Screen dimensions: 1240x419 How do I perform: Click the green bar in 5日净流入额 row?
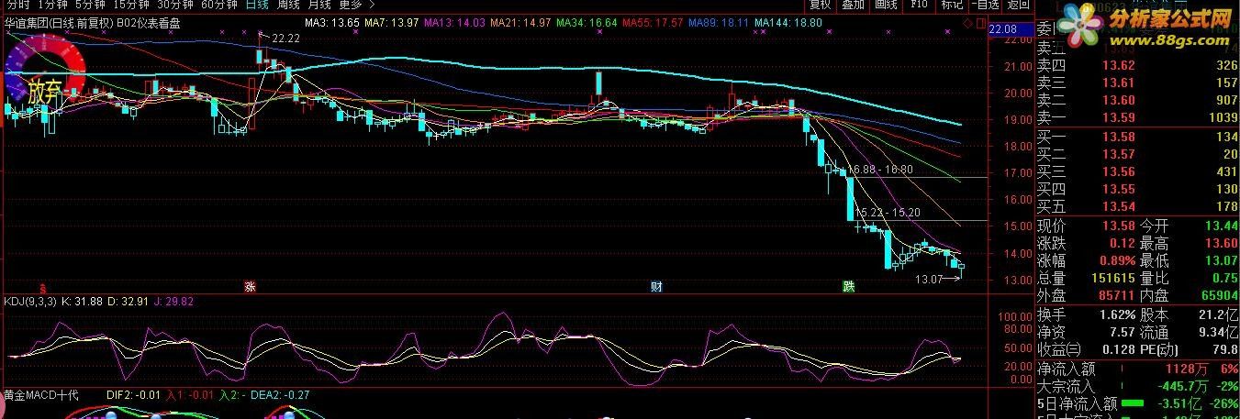coord(1132,402)
